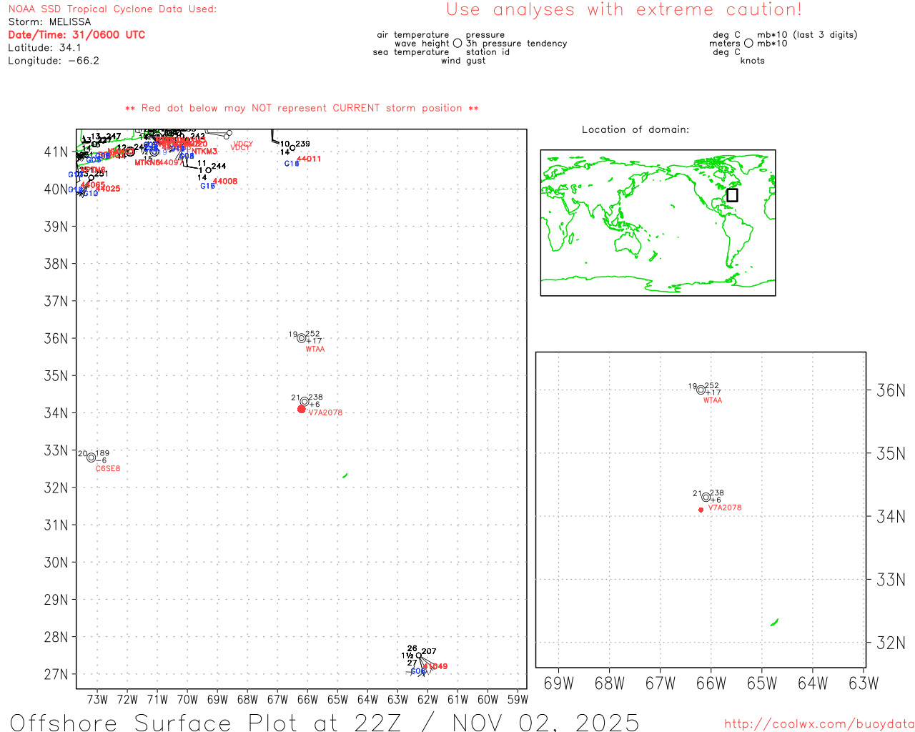
Task: Click the green island near Bermuda on main map
Action: click(345, 475)
